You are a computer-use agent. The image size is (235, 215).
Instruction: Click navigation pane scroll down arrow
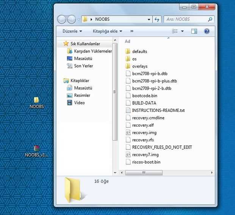(115, 173)
